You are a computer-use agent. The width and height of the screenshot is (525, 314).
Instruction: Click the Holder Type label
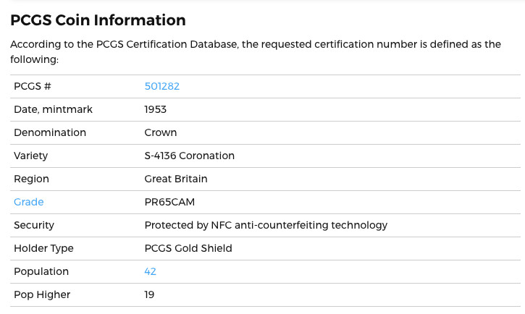(43, 248)
